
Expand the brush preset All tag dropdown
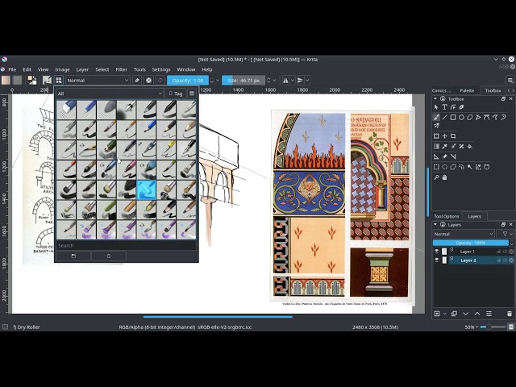click(110, 94)
